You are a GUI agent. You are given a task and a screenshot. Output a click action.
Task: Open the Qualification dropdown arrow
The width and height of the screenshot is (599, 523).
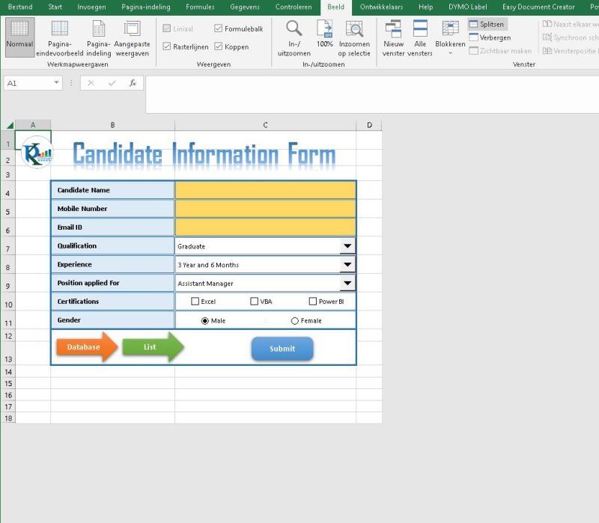(347, 246)
